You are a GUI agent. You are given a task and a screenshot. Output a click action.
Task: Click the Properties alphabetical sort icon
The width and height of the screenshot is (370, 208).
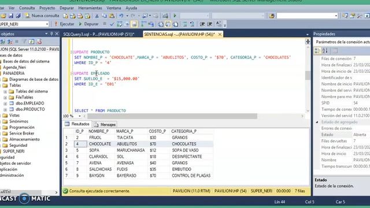tap(325, 50)
